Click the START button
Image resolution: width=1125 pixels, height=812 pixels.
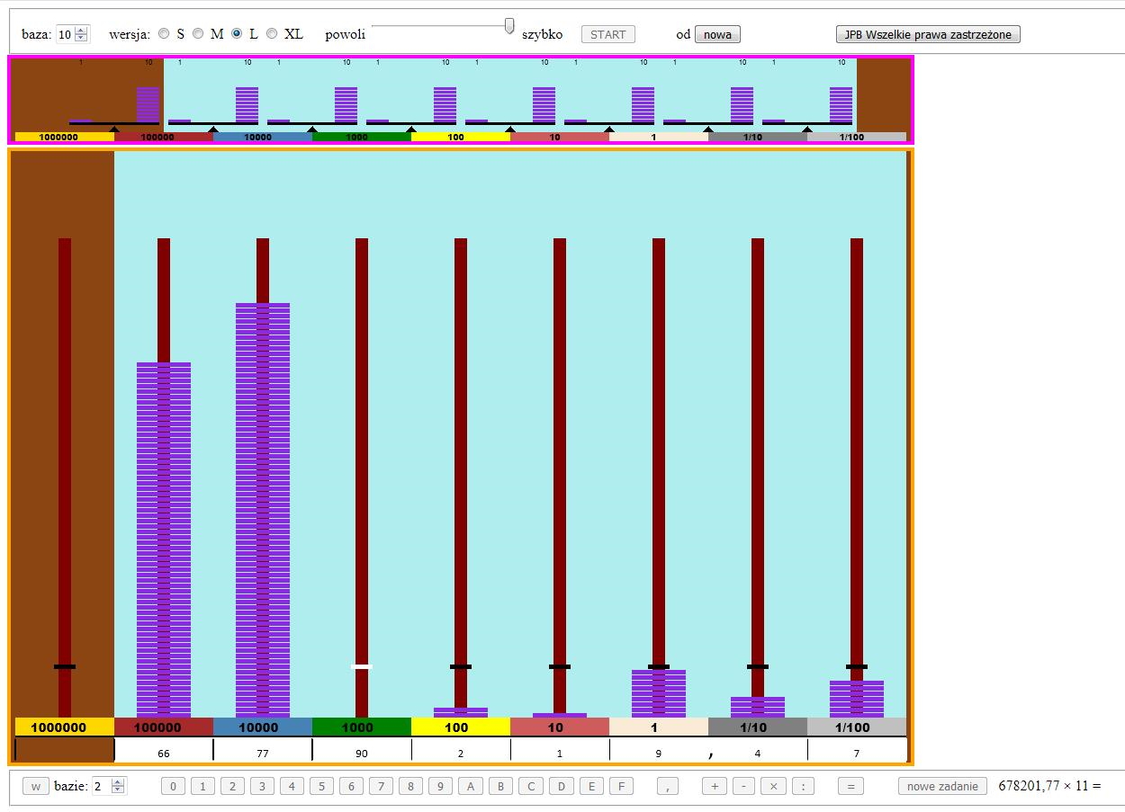(x=607, y=34)
